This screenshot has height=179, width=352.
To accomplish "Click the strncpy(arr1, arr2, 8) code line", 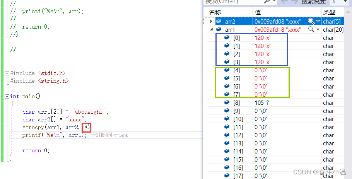I will coord(58,128).
